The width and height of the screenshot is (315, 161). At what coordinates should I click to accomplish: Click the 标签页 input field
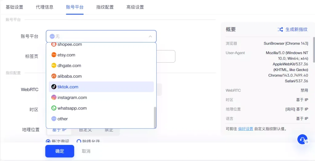coord(166,56)
